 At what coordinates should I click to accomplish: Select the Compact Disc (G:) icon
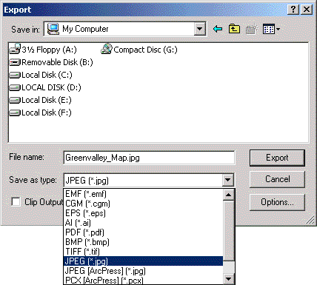pyautogui.click(x=107, y=49)
